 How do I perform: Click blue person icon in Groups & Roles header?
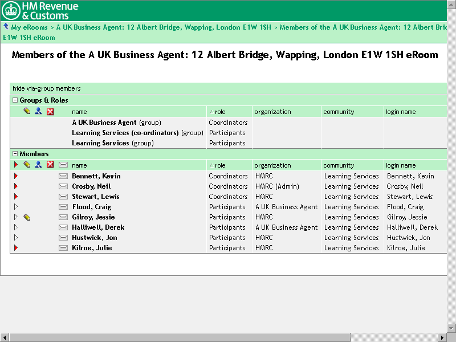[x=38, y=111]
